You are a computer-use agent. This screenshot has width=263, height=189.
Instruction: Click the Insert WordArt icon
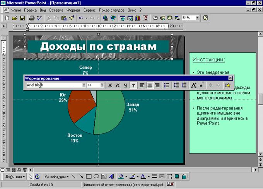[x=111, y=177]
